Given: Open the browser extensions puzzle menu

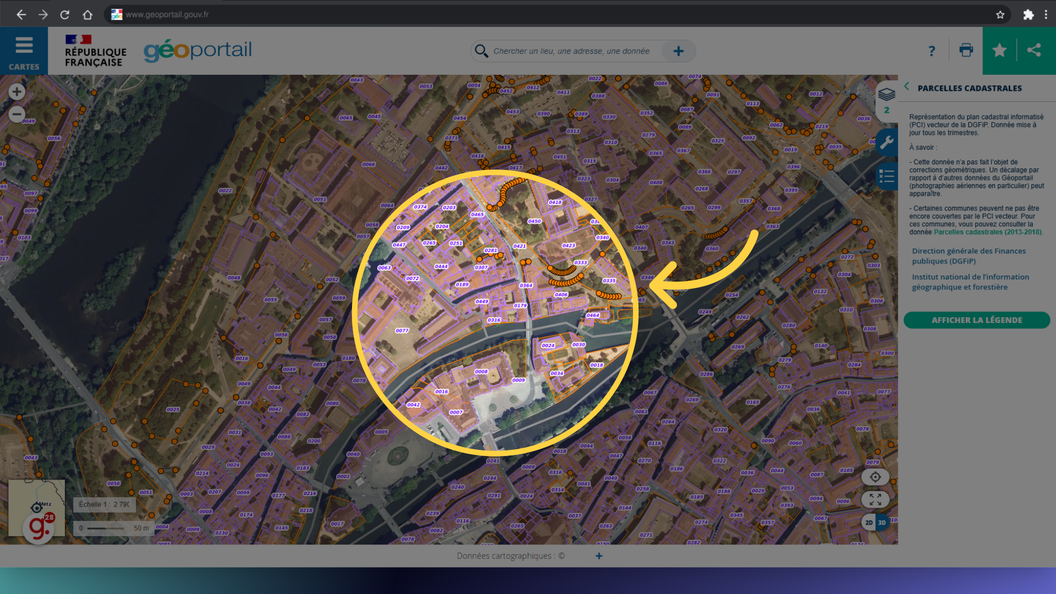Looking at the screenshot, I should [x=1028, y=14].
